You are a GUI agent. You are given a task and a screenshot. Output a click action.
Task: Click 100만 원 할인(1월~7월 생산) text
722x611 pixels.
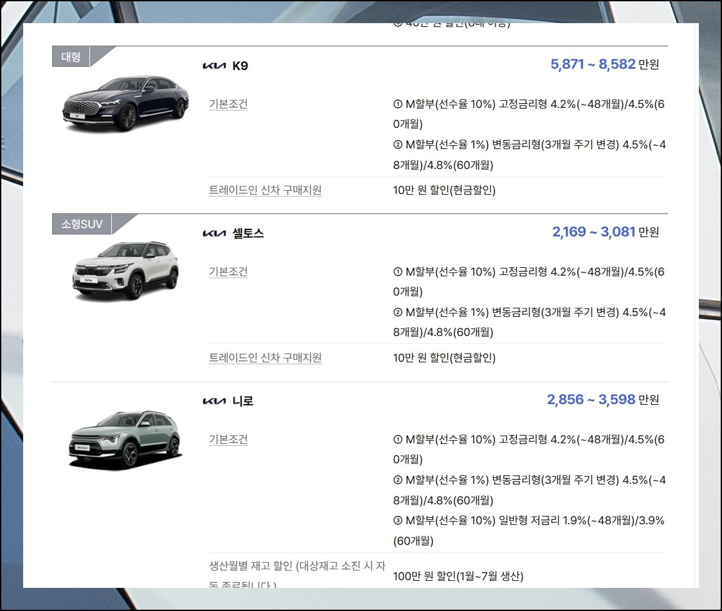[458, 576]
